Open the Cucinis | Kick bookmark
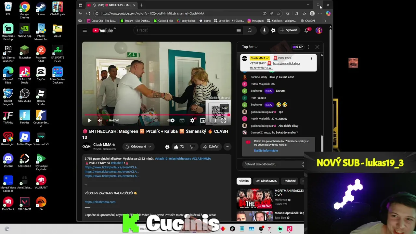This screenshot has height=234, width=416. point(163,21)
